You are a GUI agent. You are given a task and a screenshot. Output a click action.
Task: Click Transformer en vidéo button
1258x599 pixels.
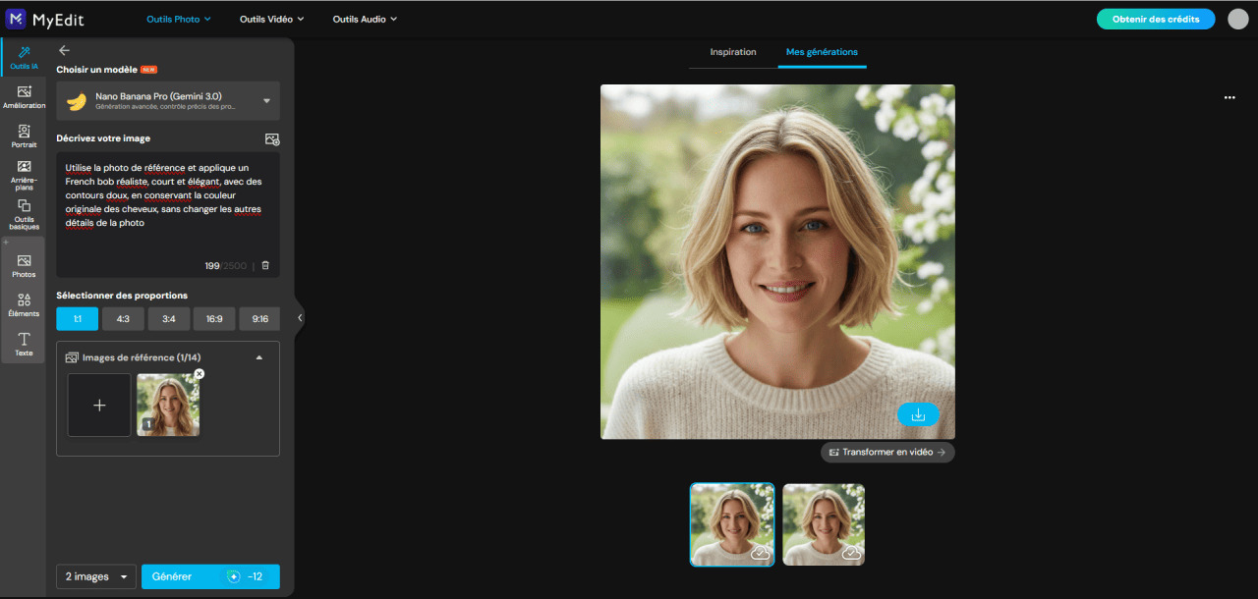887,453
